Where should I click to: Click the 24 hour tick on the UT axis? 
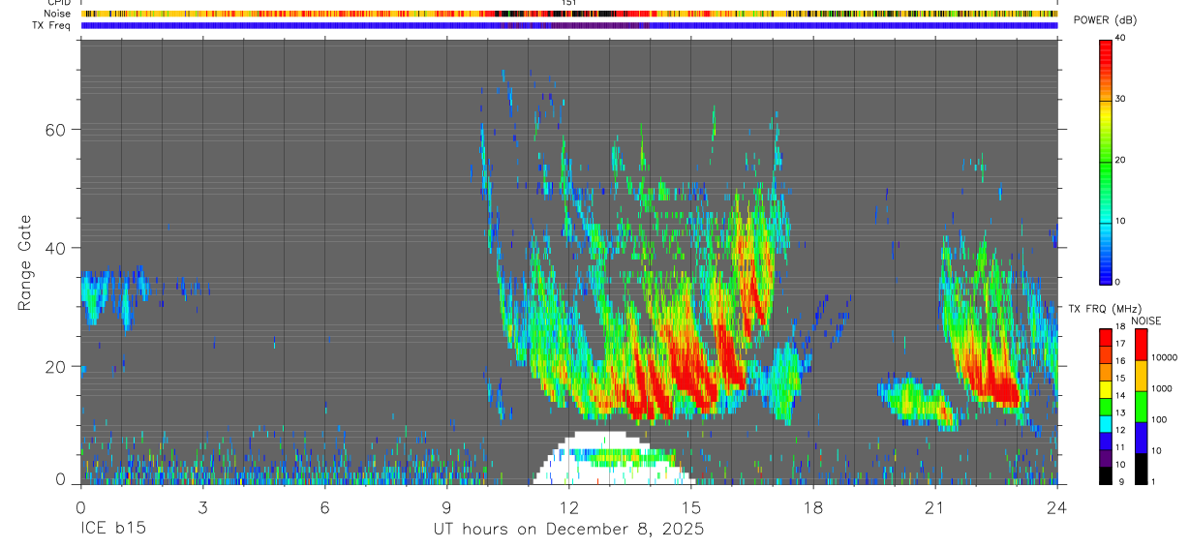point(1057,506)
